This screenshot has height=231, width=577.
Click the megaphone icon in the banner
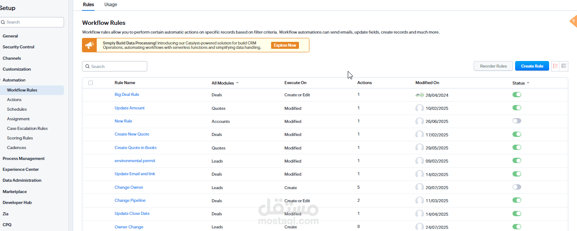tap(89, 45)
